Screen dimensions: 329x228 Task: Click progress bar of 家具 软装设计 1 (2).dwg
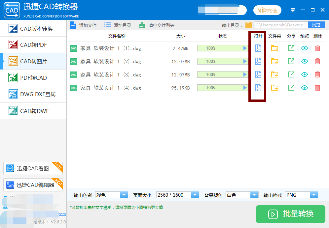point(222,62)
